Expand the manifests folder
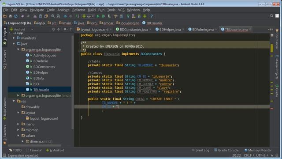Screen dimensions: 282x159 pos(14,38)
